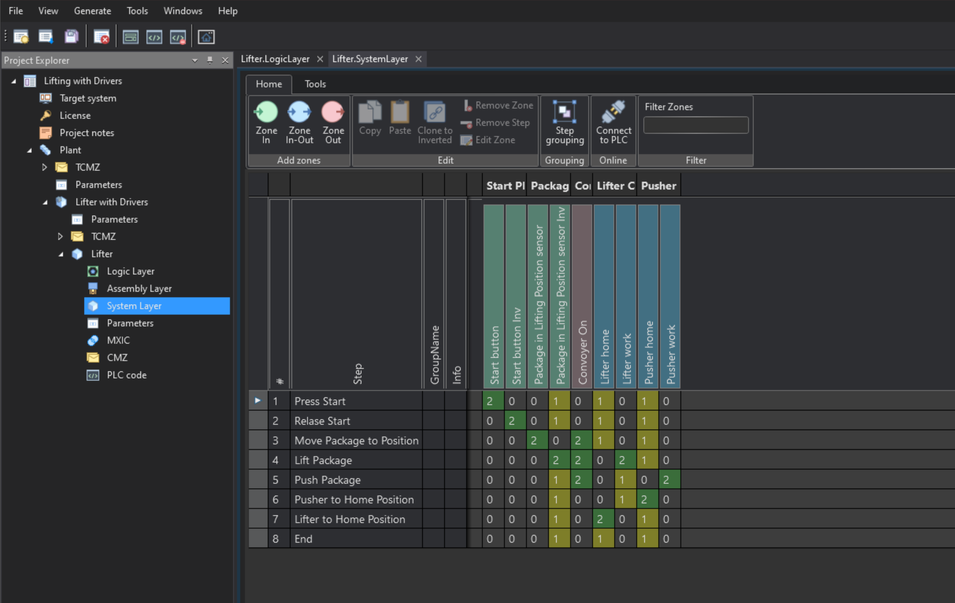Image resolution: width=955 pixels, height=603 pixels.
Task: Click Remove Zone
Action: [497, 105]
